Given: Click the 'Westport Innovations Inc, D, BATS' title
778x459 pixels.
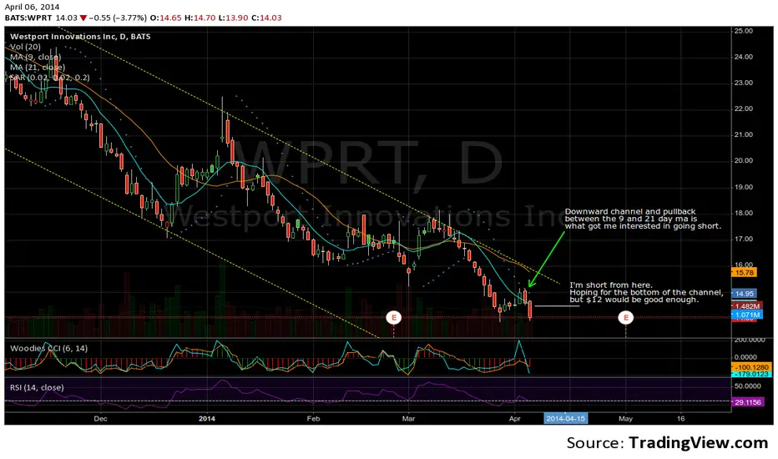Looking at the screenshot, I should [80, 36].
